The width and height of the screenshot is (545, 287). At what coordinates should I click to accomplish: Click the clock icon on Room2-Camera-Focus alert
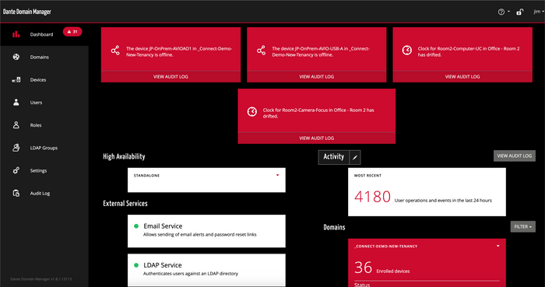[x=252, y=112]
